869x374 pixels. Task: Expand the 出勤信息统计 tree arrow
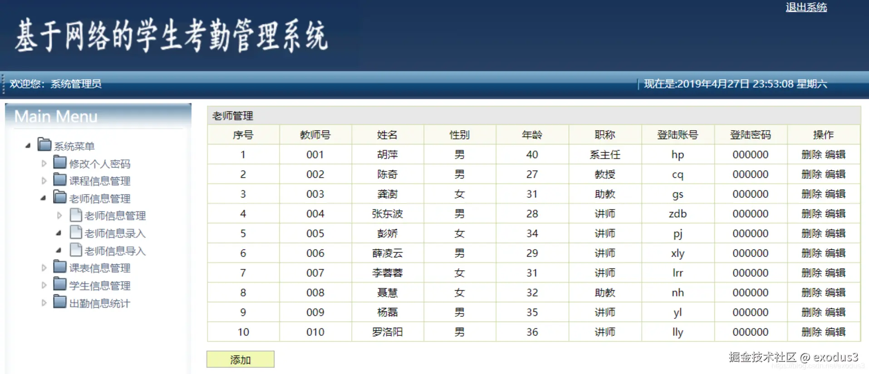(x=44, y=303)
